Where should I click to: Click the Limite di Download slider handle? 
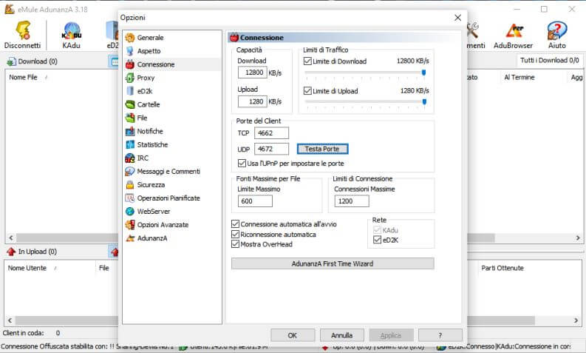pyautogui.click(x=424, y=73)
